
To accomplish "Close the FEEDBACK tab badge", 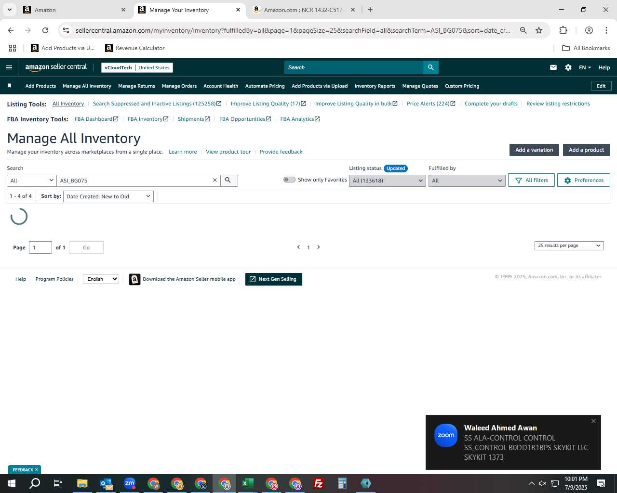I will [x=37, y=469].
